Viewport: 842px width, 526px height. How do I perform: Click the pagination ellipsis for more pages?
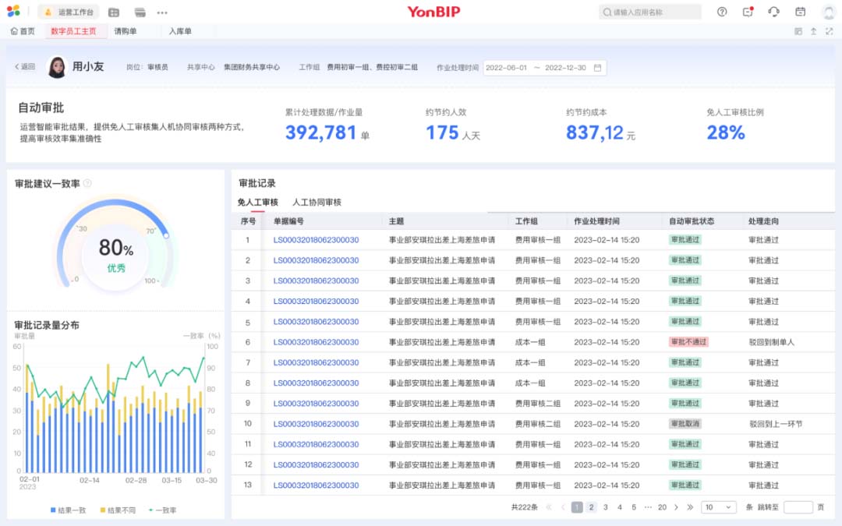click(648, 507)
